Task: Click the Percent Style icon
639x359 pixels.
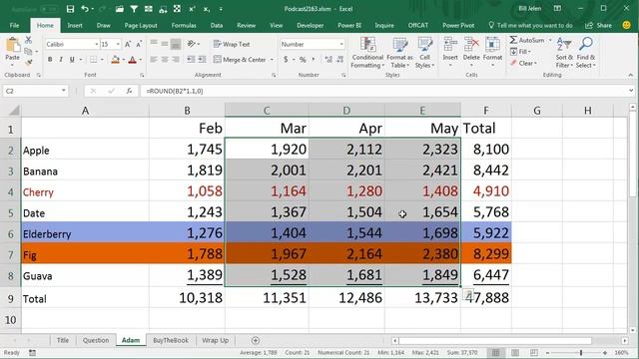Action: [303, 60]
